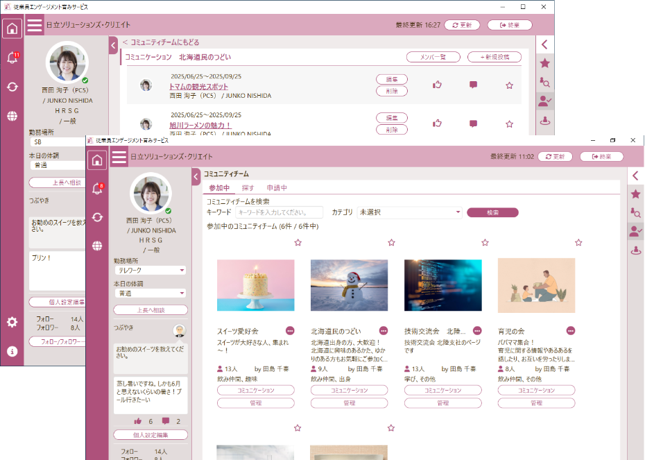Viewport: 645px width, 460px height.
Task: Like the トマムの観光スポット post with thumbs-up
Action: coord(438,85)
